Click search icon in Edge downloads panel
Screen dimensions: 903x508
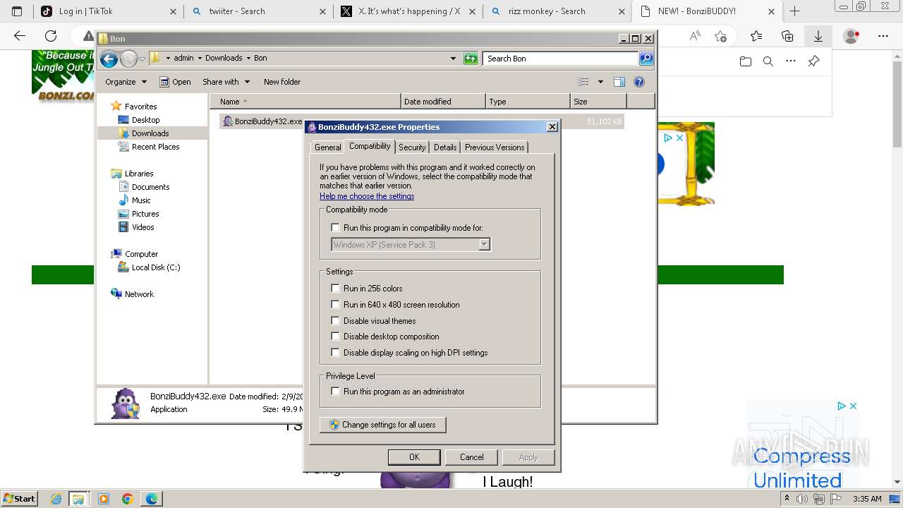(768, 61)
